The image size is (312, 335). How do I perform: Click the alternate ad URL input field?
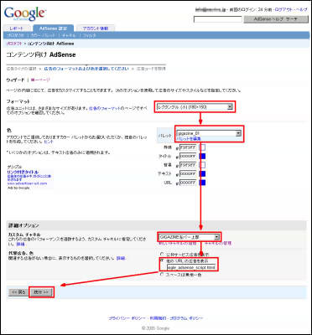[x=191, y=267]
